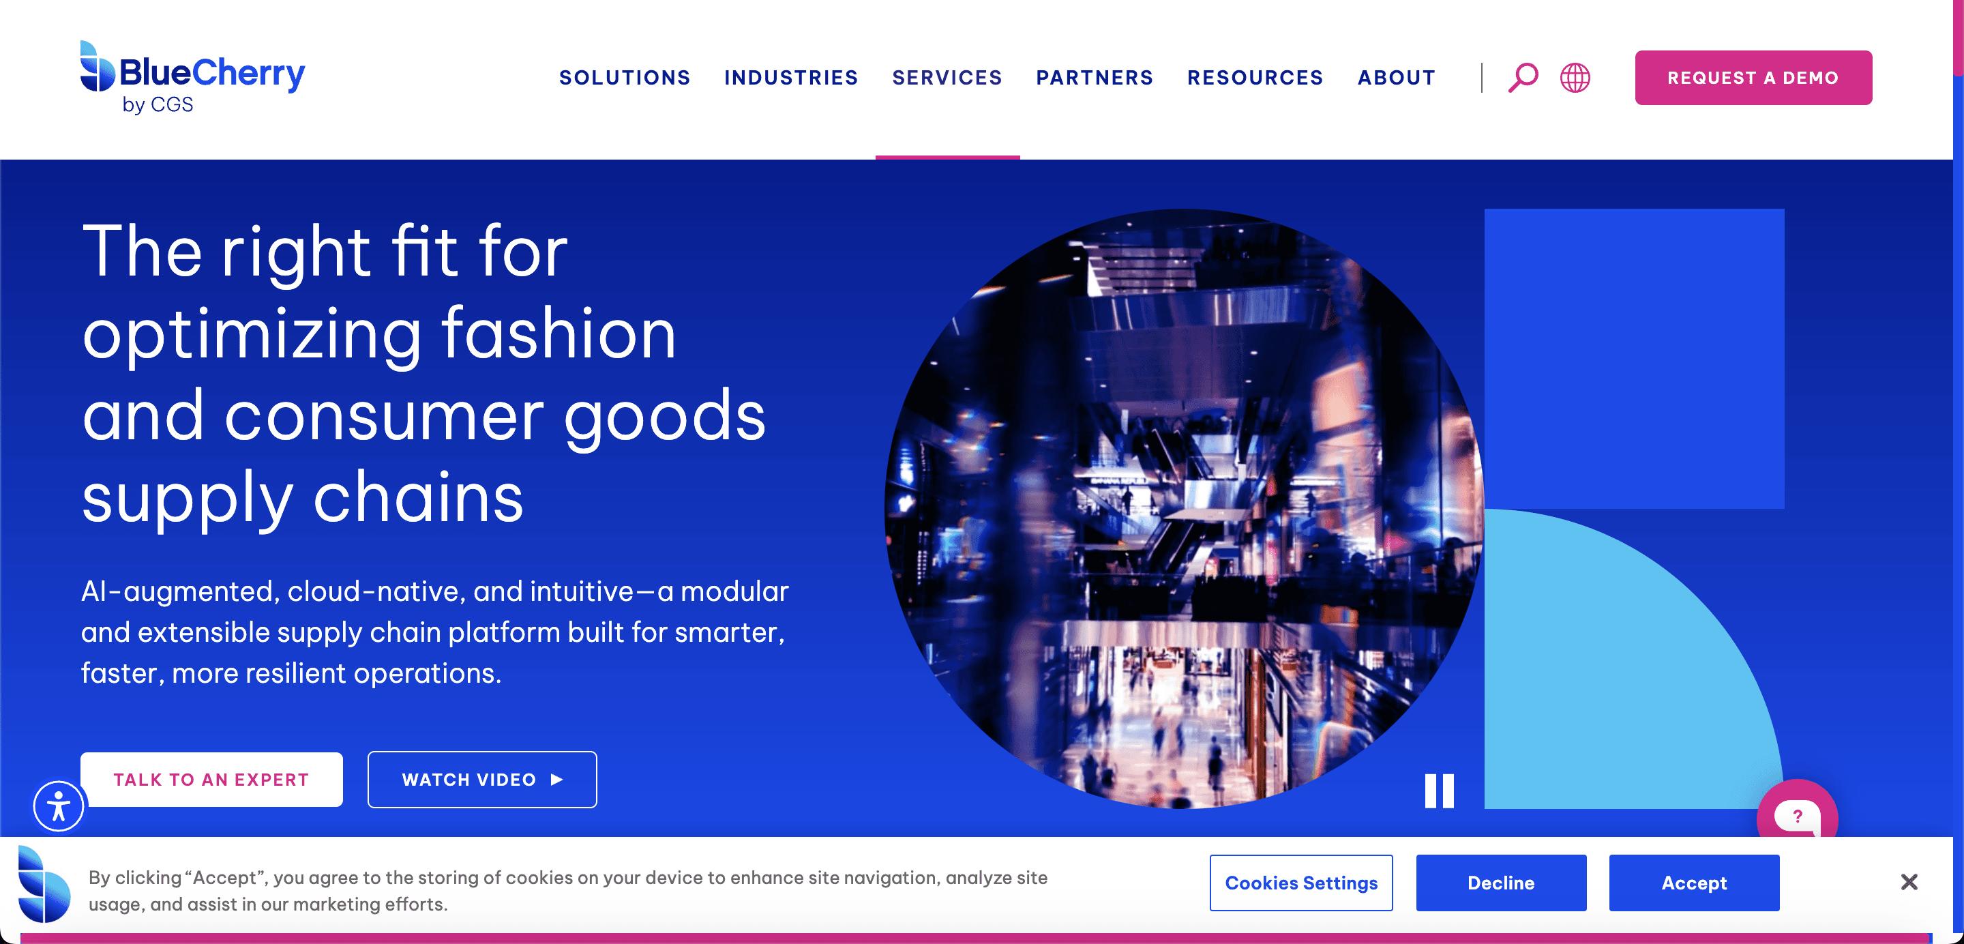Viewport: 1964px width, 944px height.
Task: Open the About menu item
Action: coord(1397,78)
